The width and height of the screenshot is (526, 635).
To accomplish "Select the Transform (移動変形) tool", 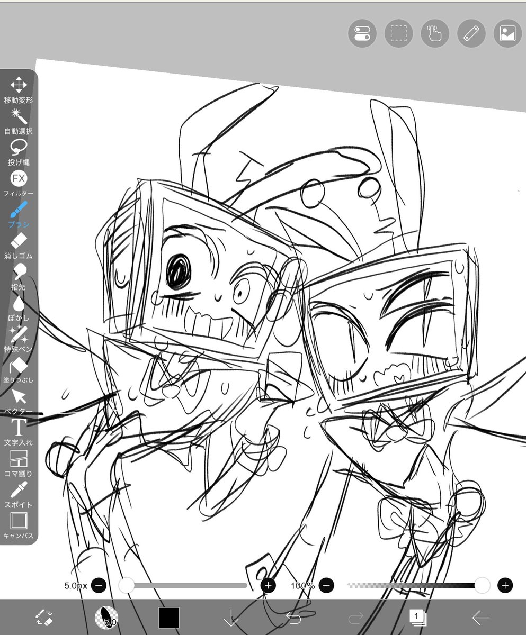I will [x=19, y=90].
